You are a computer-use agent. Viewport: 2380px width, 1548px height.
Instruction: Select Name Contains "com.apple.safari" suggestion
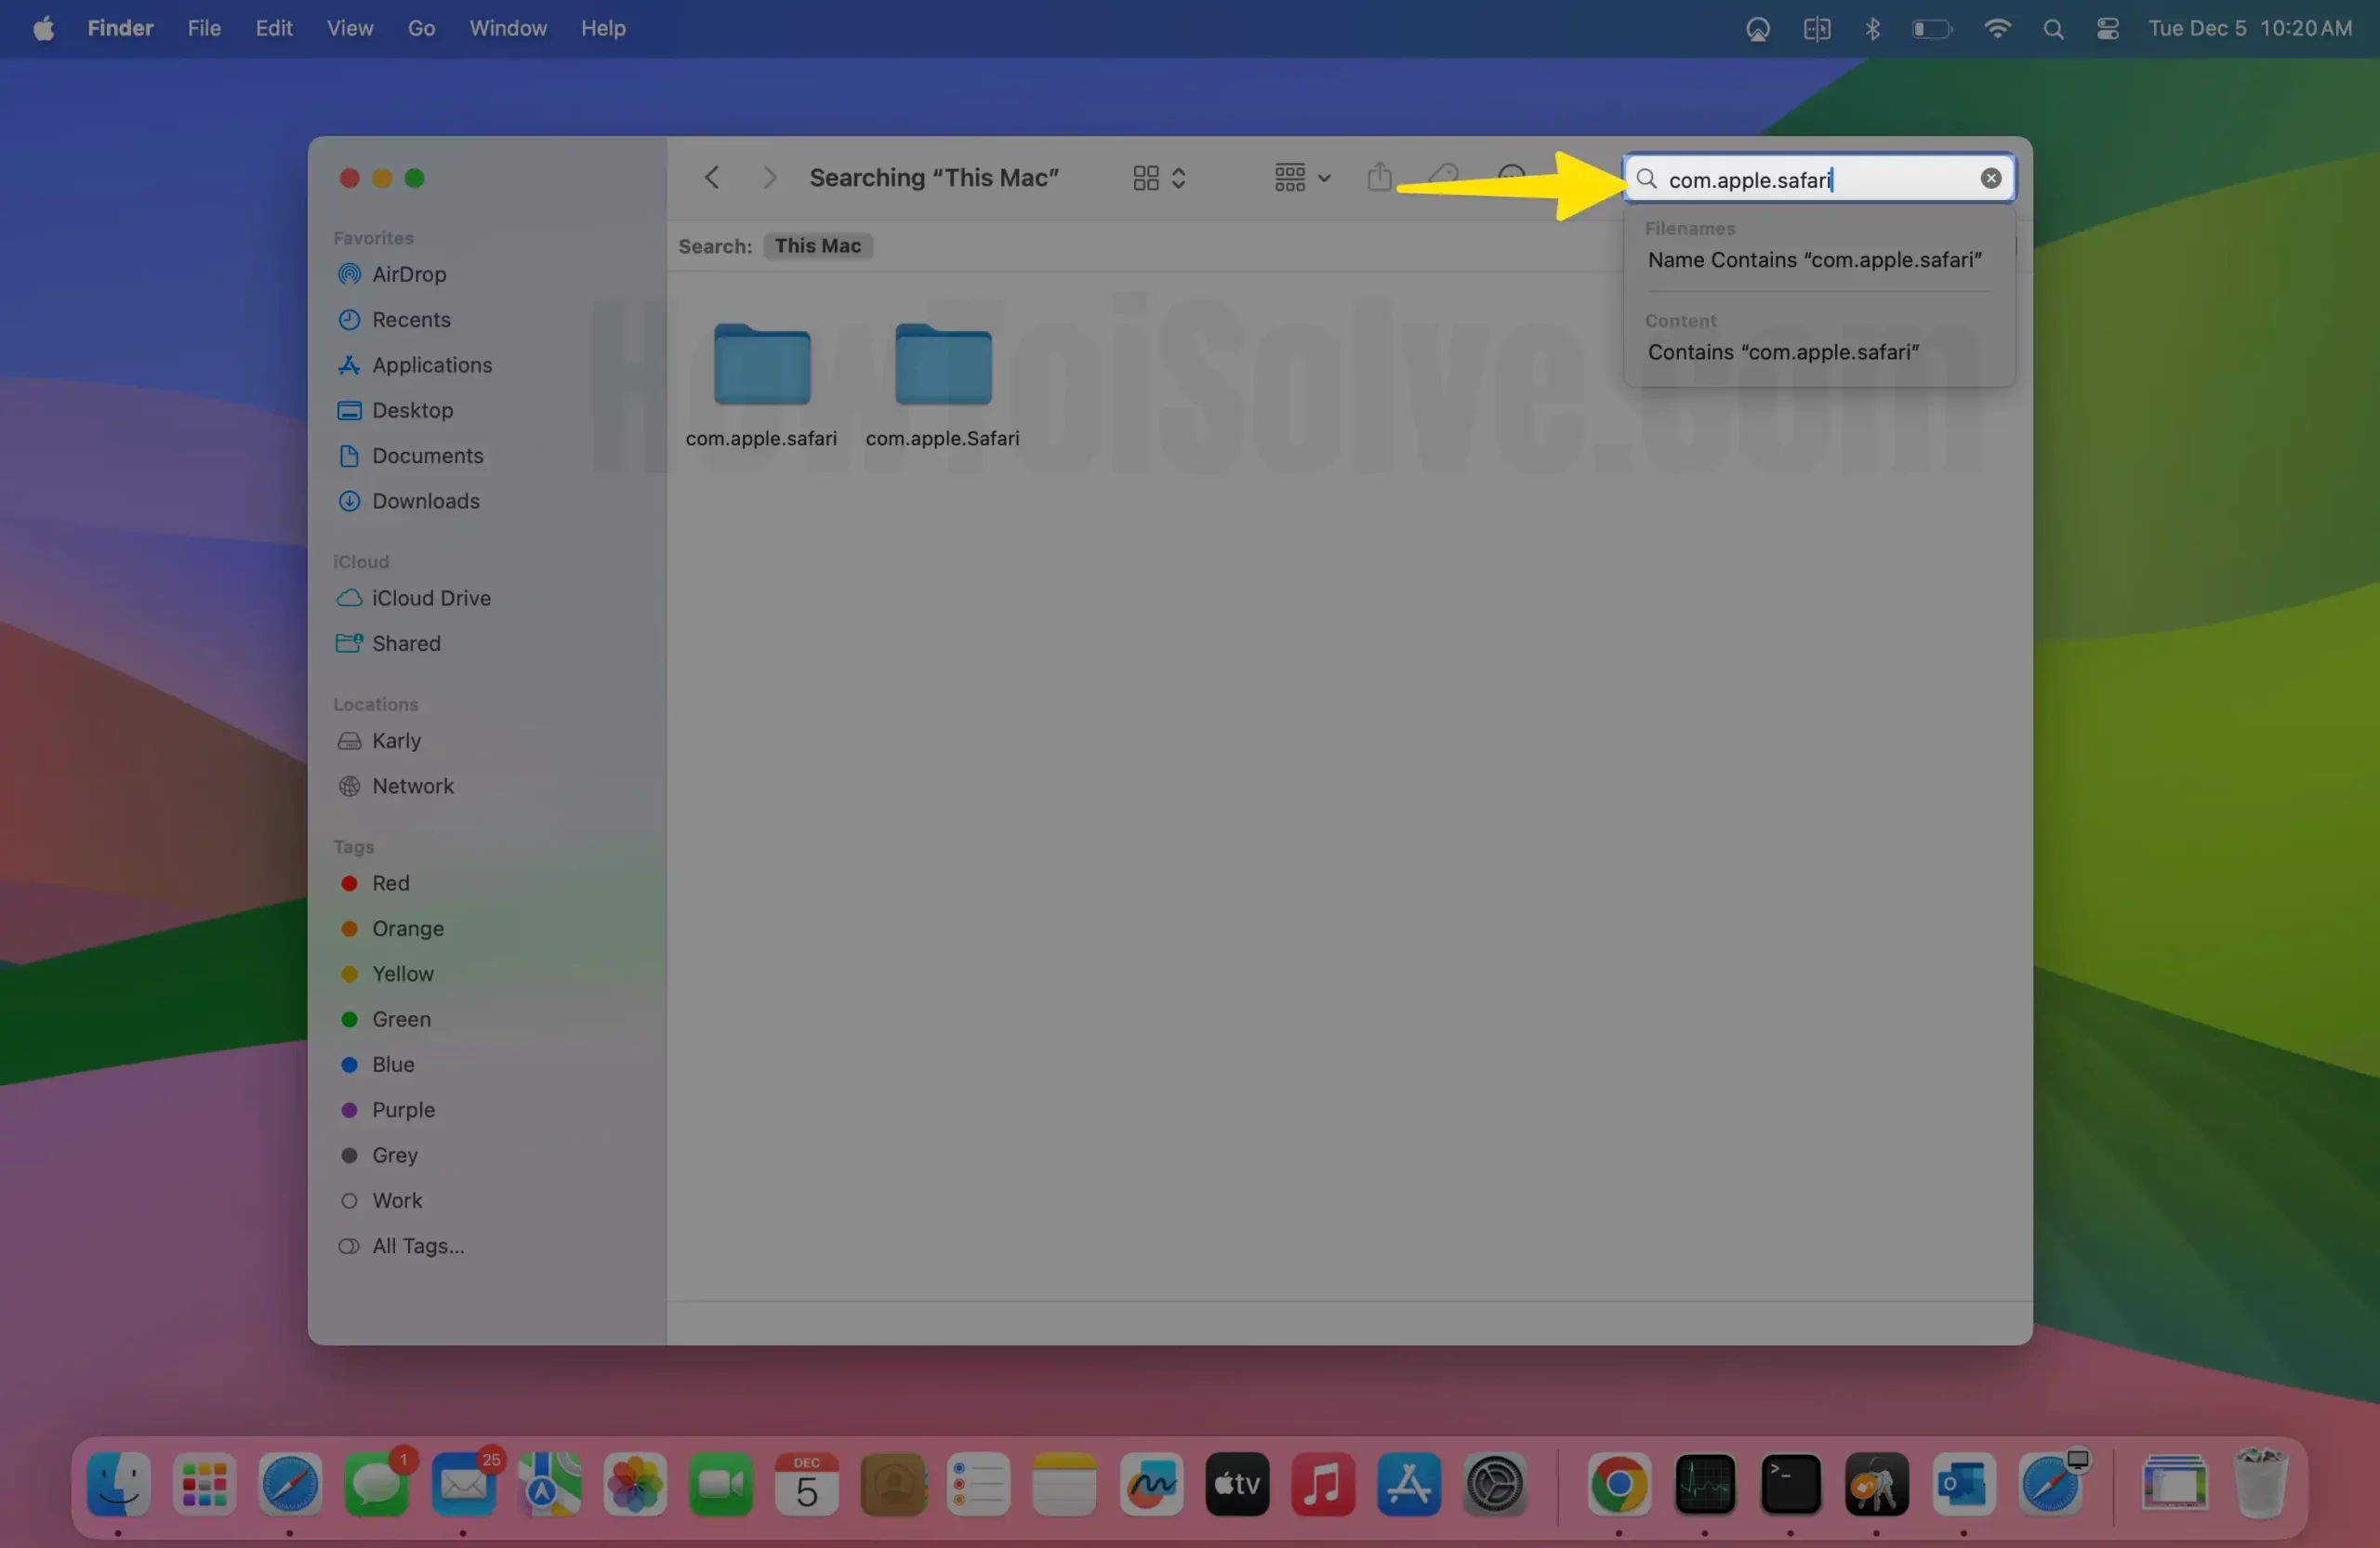click(x=1814, y=260)
